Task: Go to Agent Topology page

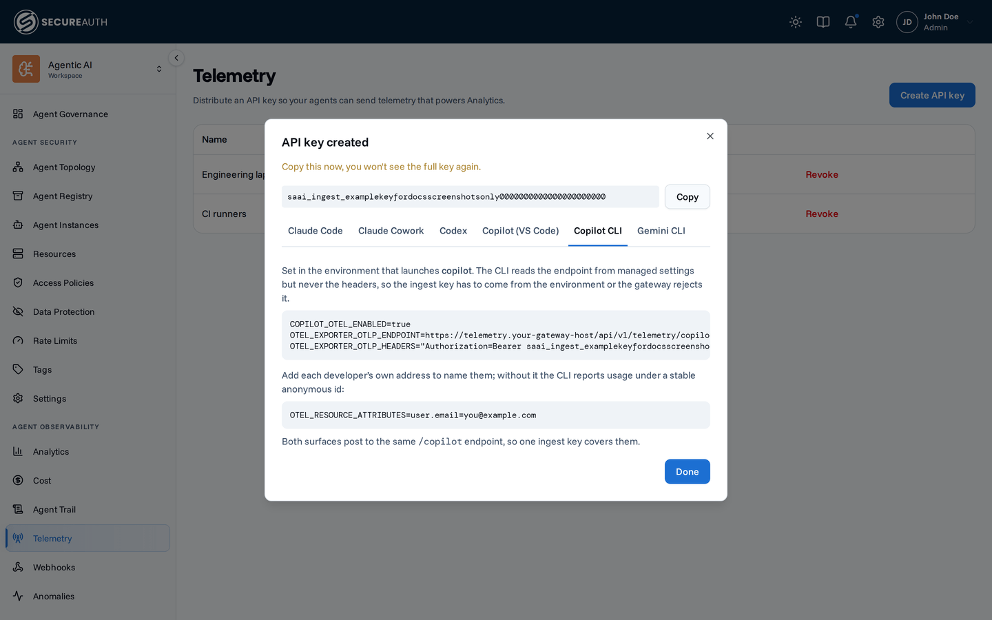Action: pyautogui.click(x=87, y=167)
